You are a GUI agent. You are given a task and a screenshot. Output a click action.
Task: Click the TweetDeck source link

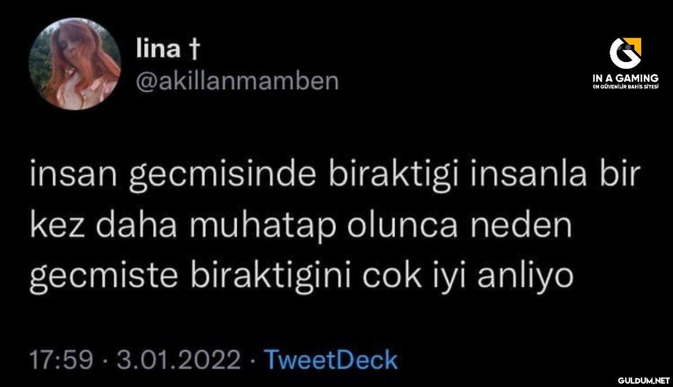click(x=330, y=360)
